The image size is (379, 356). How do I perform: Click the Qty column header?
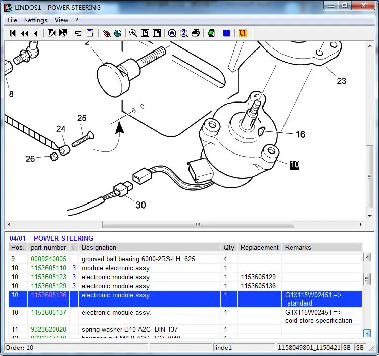click(x=229, y=248)
